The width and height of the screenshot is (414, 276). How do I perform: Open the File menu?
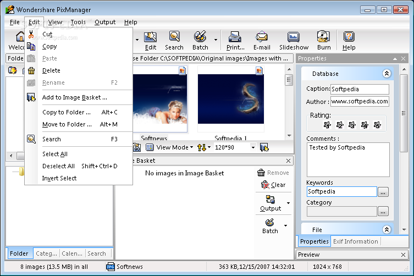(14, 22)
